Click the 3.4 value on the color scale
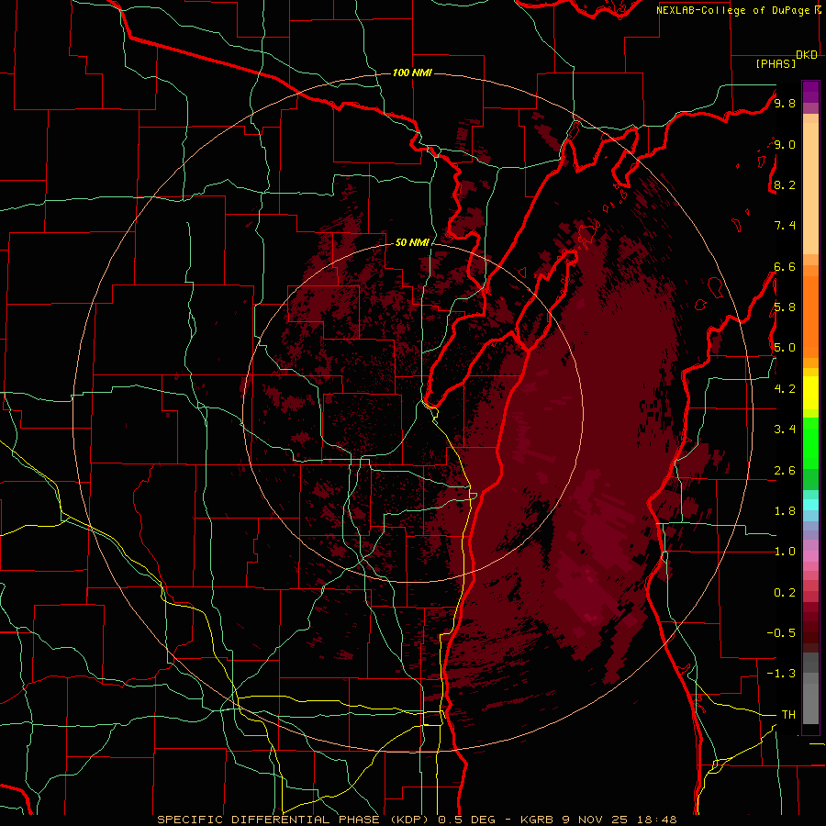 (x=785, y=430)
